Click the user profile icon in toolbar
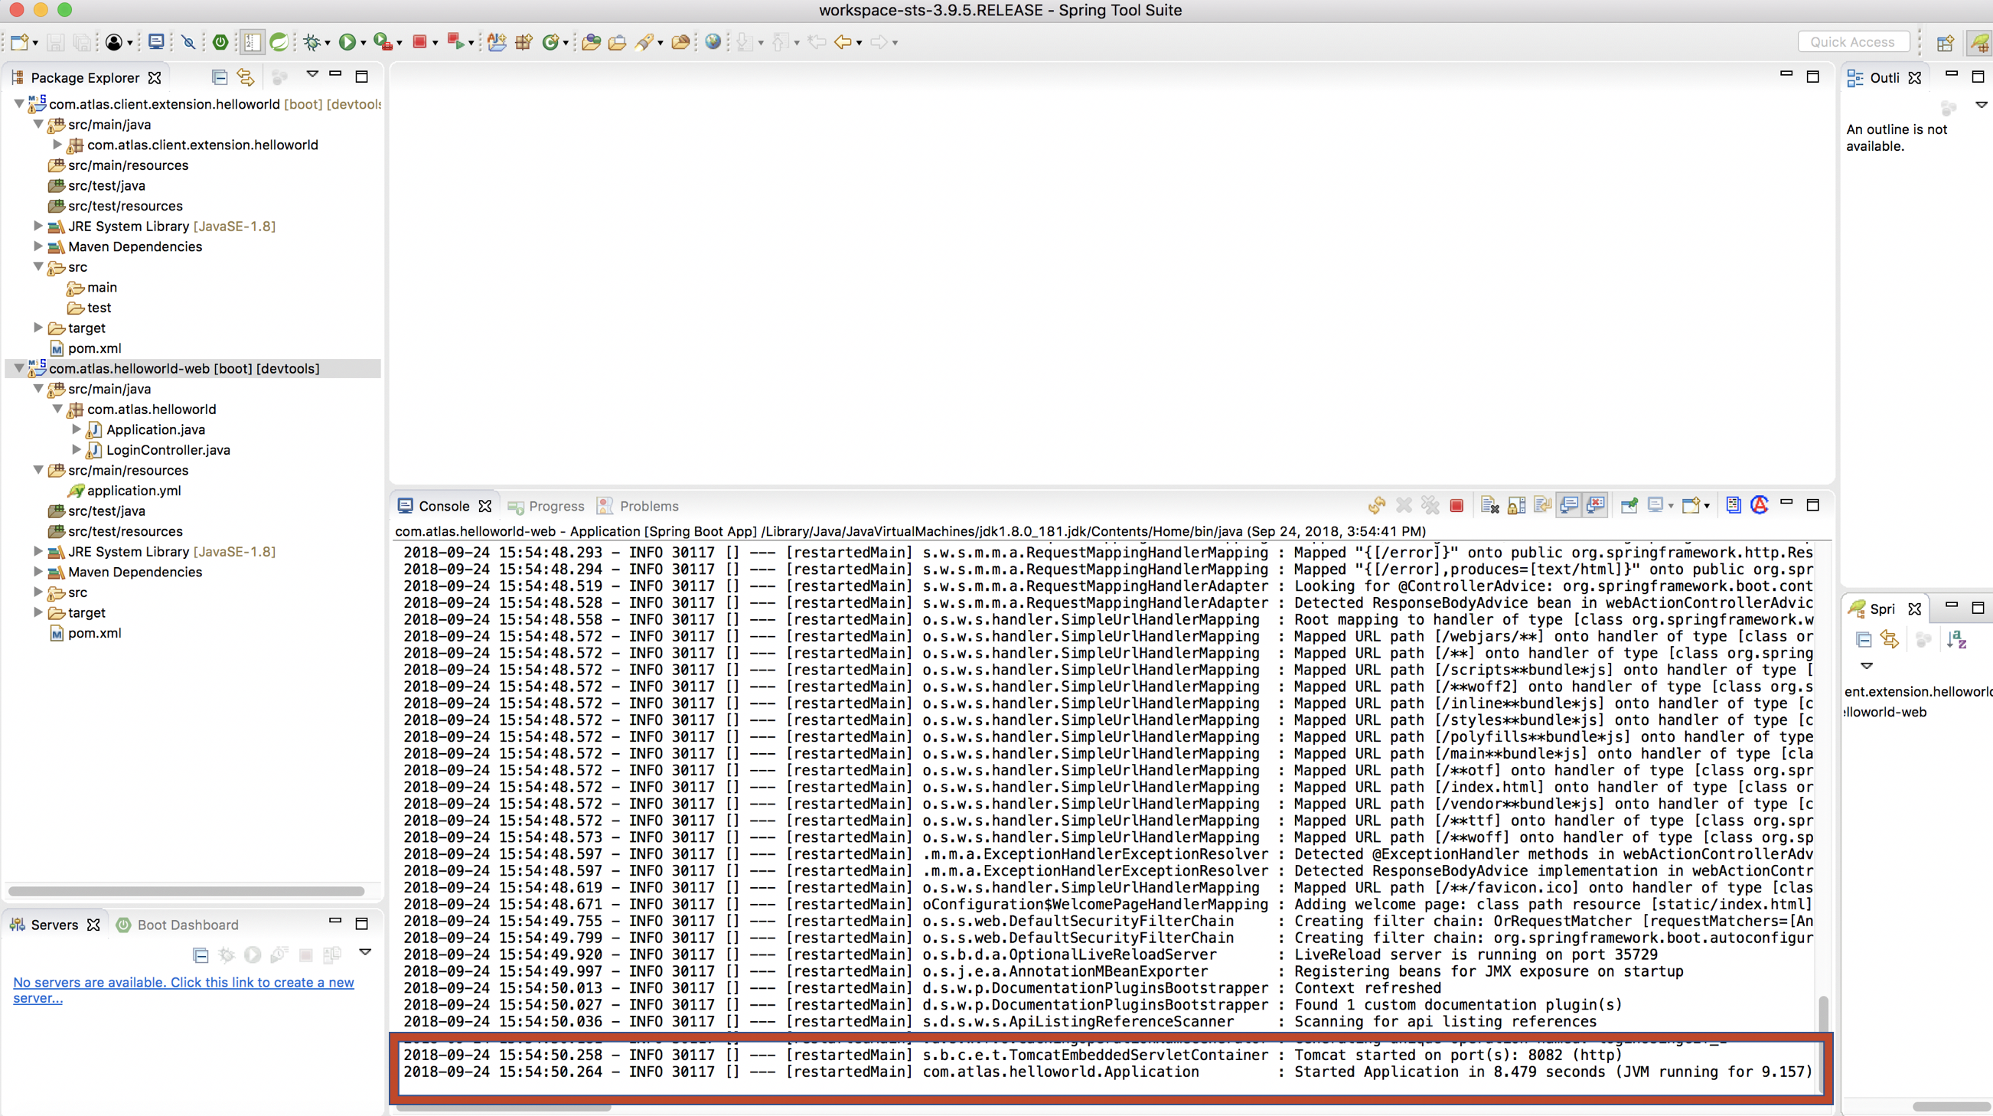Screen dimensions: 1993x1116 [x=114, y=42]
